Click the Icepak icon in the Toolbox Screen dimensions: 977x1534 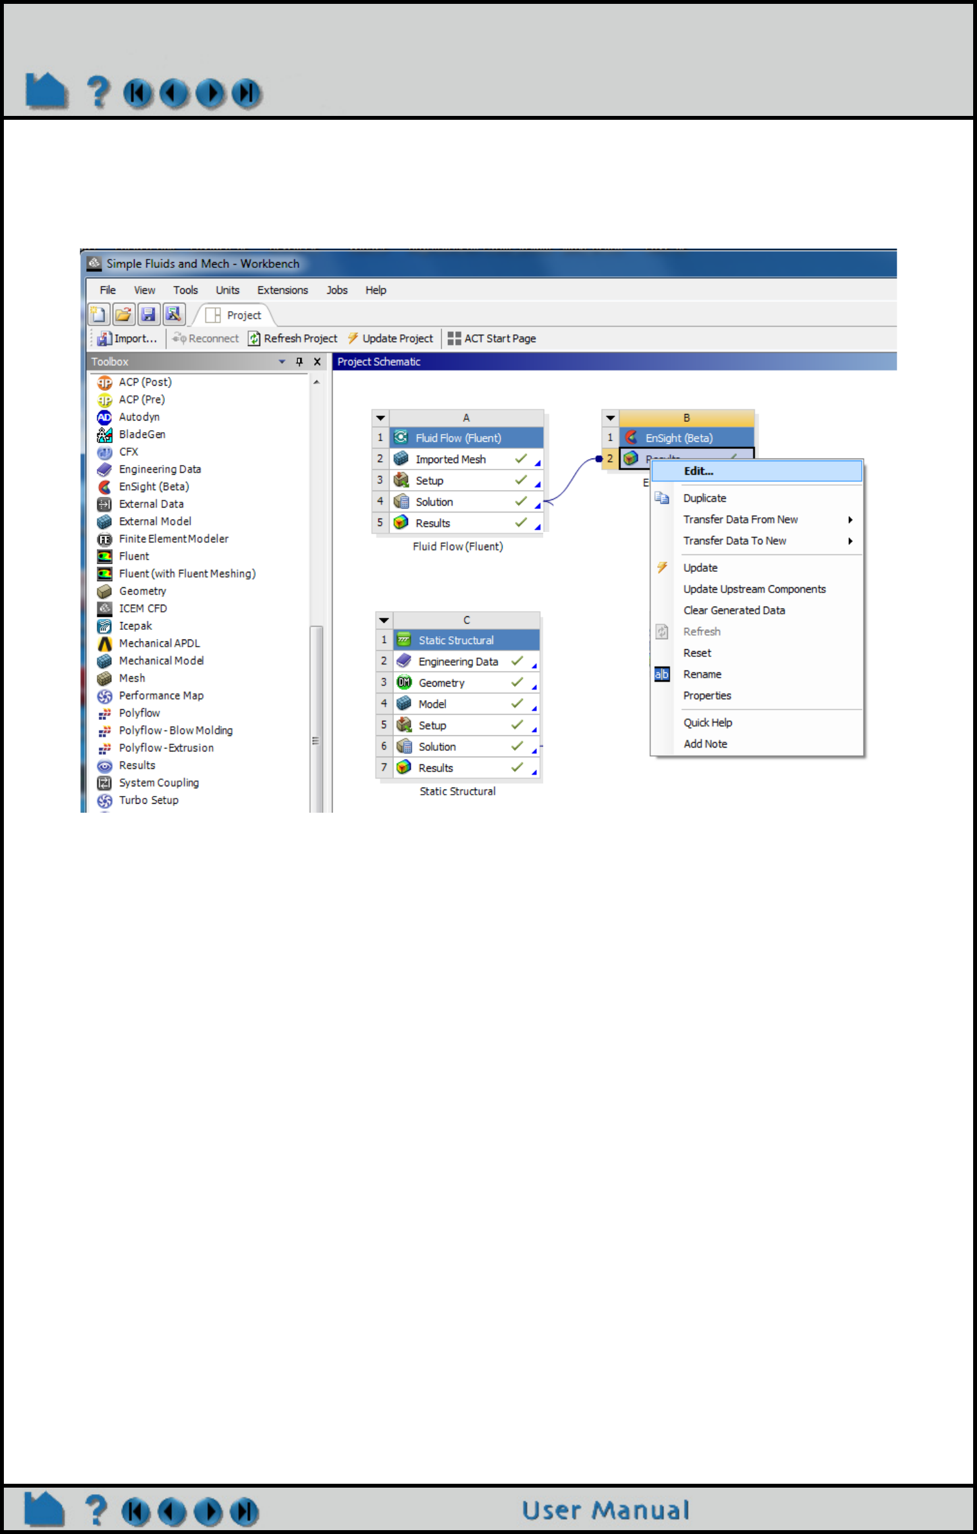(104, 626)
